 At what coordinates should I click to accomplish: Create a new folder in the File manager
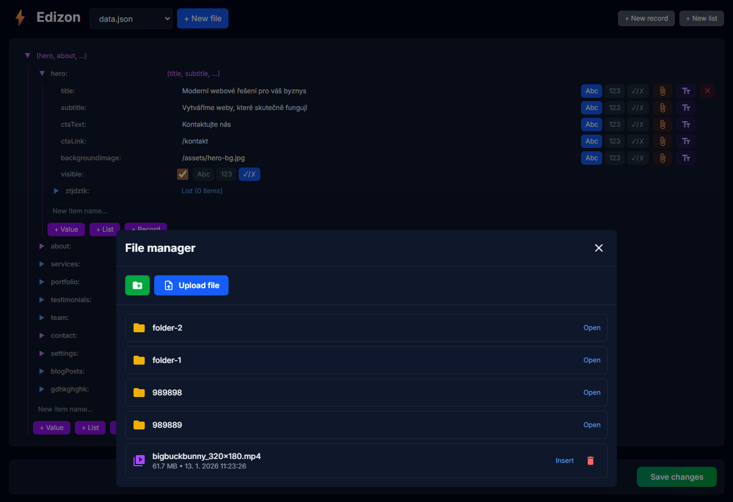tap(137, 285)
